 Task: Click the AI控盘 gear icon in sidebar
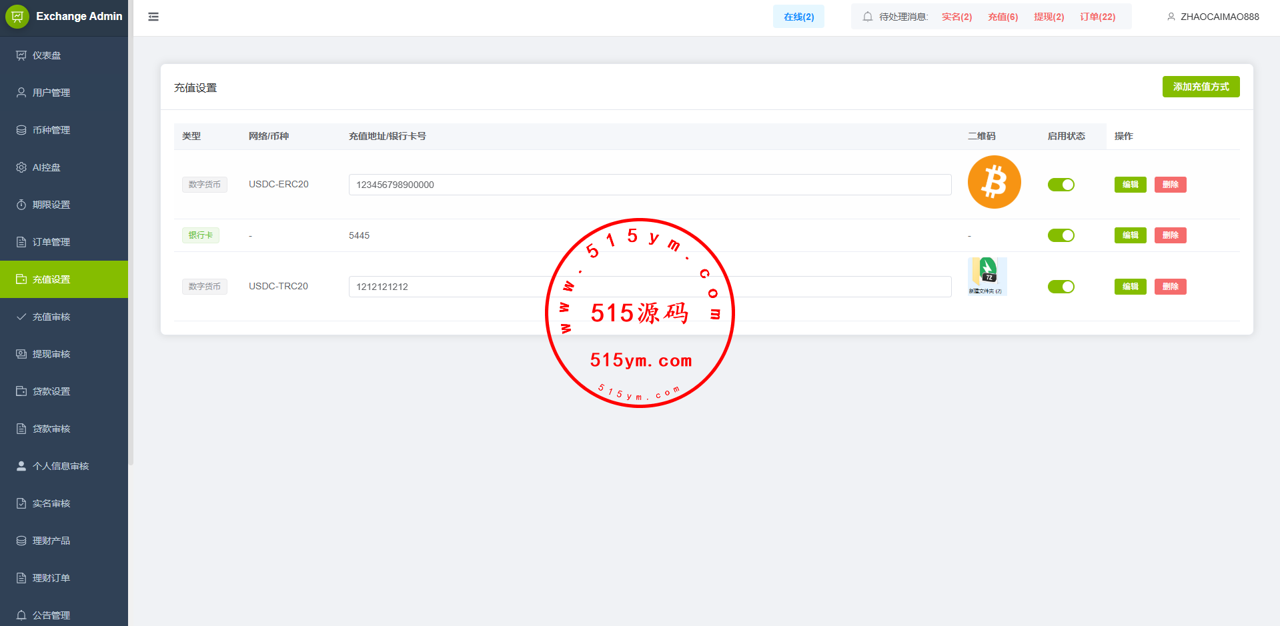point(21,167)
